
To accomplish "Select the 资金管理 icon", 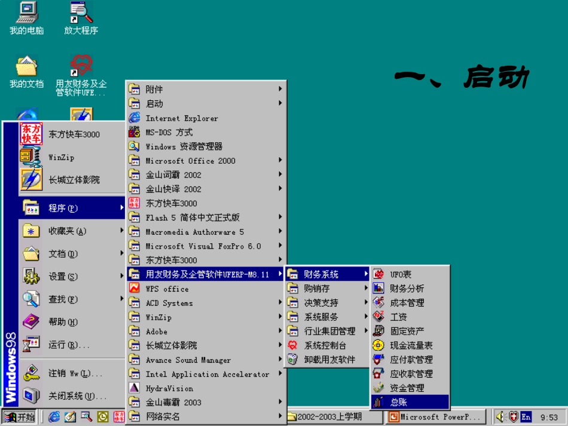I will coord(378,388).
